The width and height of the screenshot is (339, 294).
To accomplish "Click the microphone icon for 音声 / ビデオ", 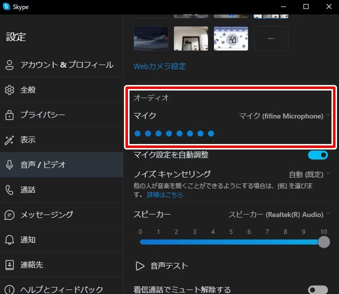I will [9, 164].
